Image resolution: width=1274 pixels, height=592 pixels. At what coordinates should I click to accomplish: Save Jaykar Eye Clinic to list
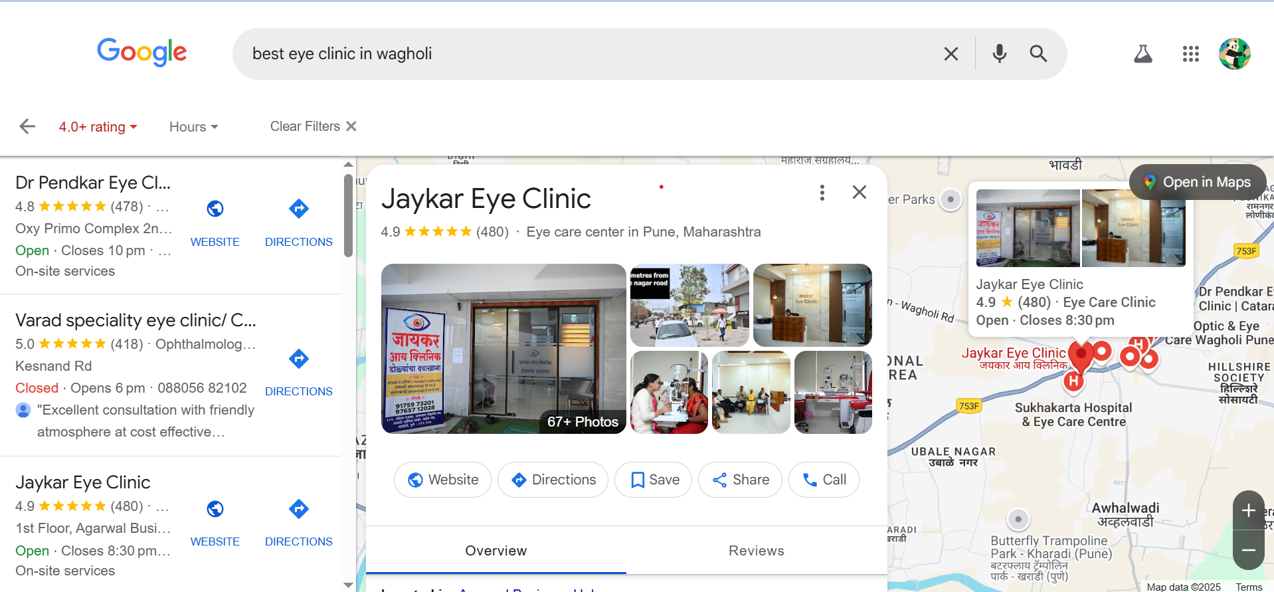(x=654, y=480)
